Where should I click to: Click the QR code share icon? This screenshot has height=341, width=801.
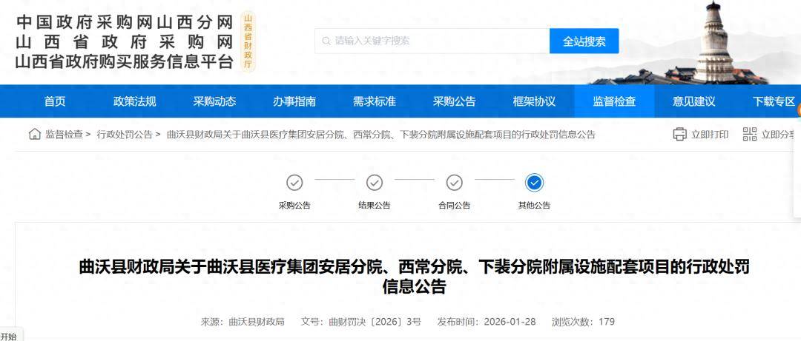coord(750,135)
